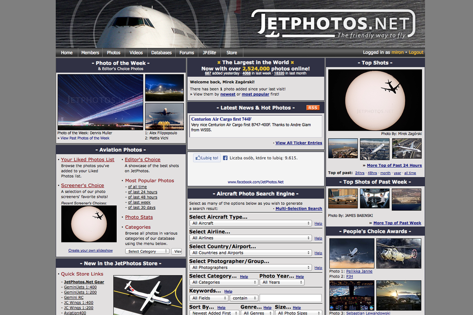This screenshot has height=315, width=473.
Task: View most popular of last 24 hours
Action: tap(143, 192)
